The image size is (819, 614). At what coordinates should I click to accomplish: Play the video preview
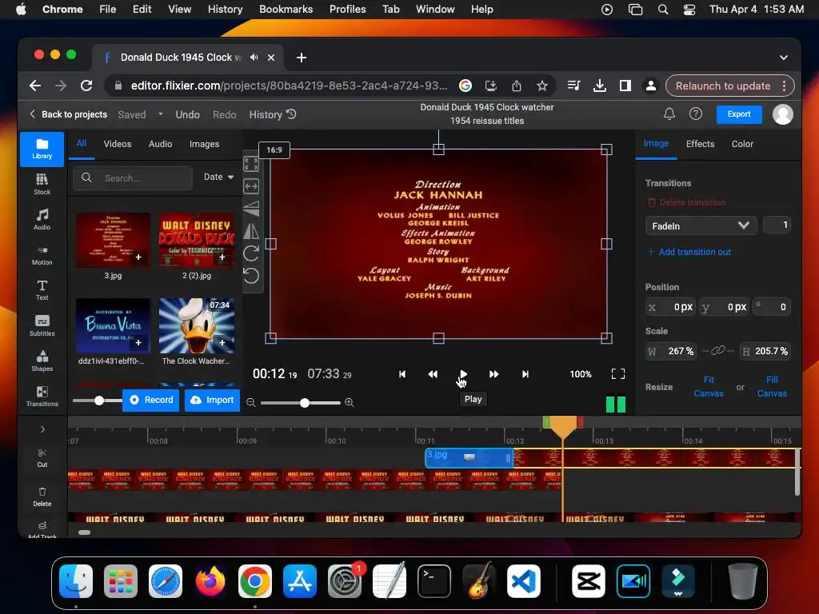[463, 374]
